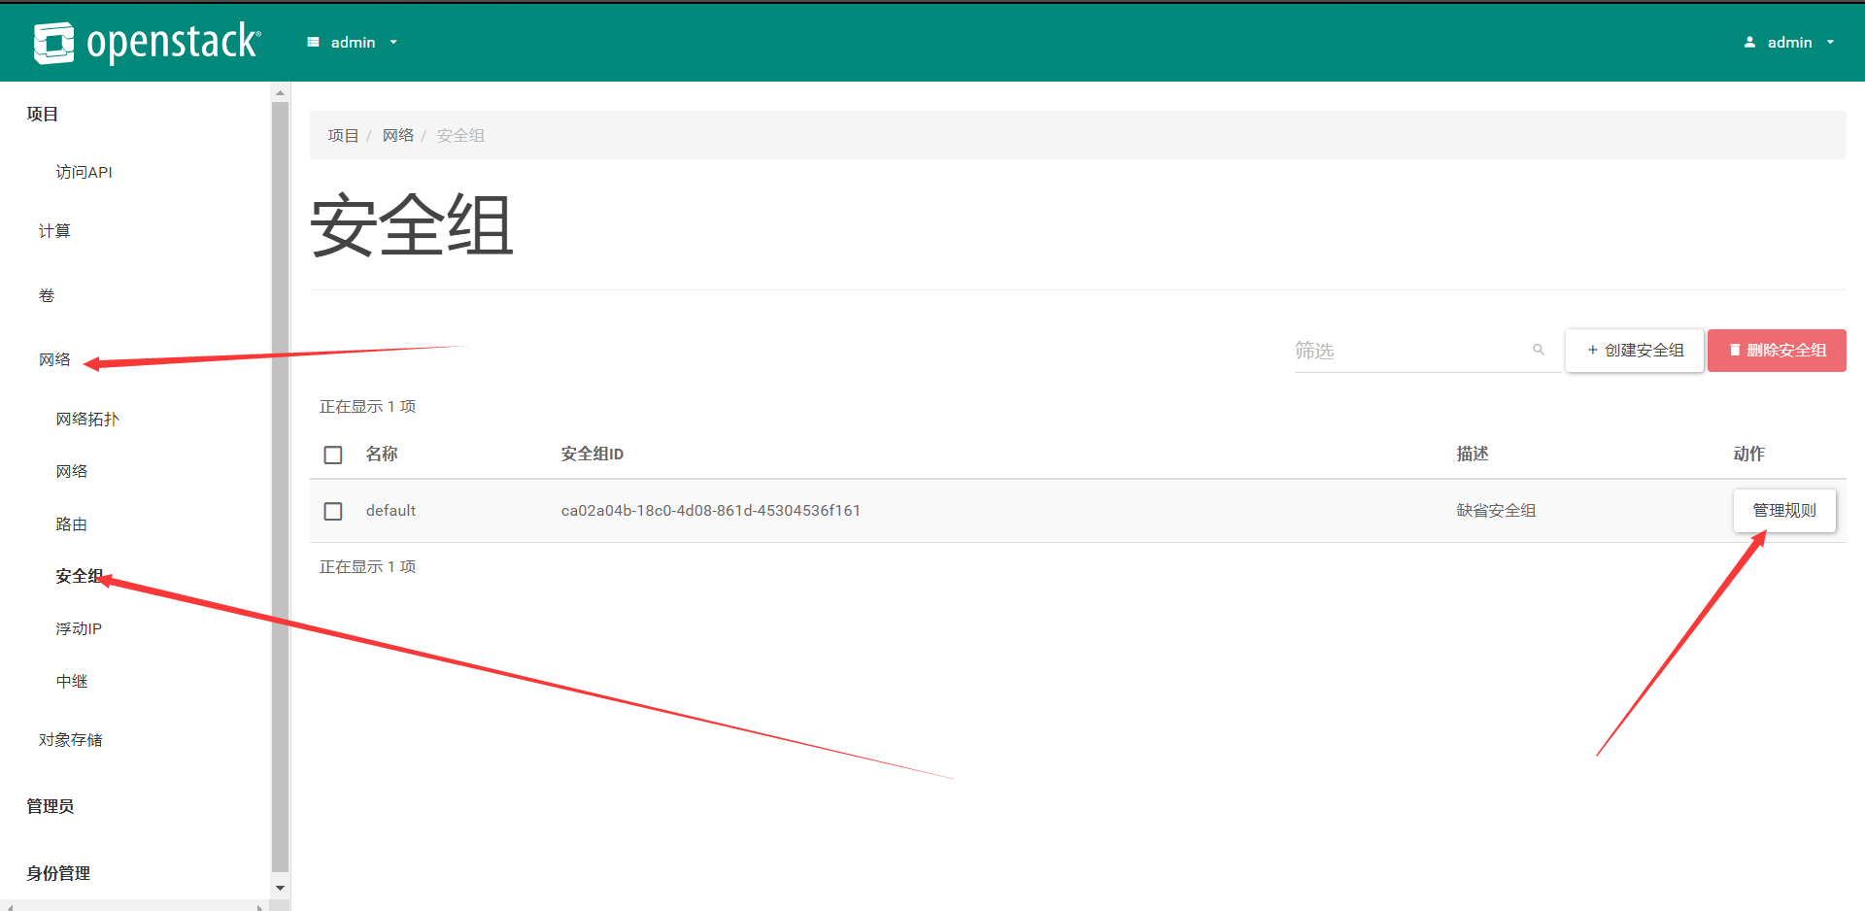Click the default security group name
The image size is (1865, 911).
click(x=390, y=510)
